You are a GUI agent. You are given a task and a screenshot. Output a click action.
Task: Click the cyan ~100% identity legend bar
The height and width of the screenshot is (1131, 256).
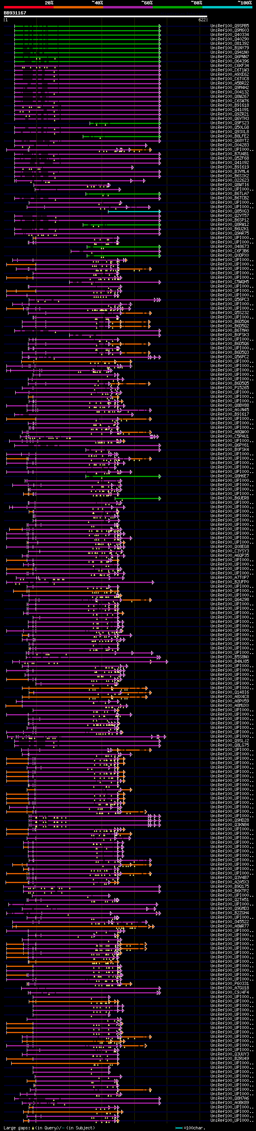[227, 7]
